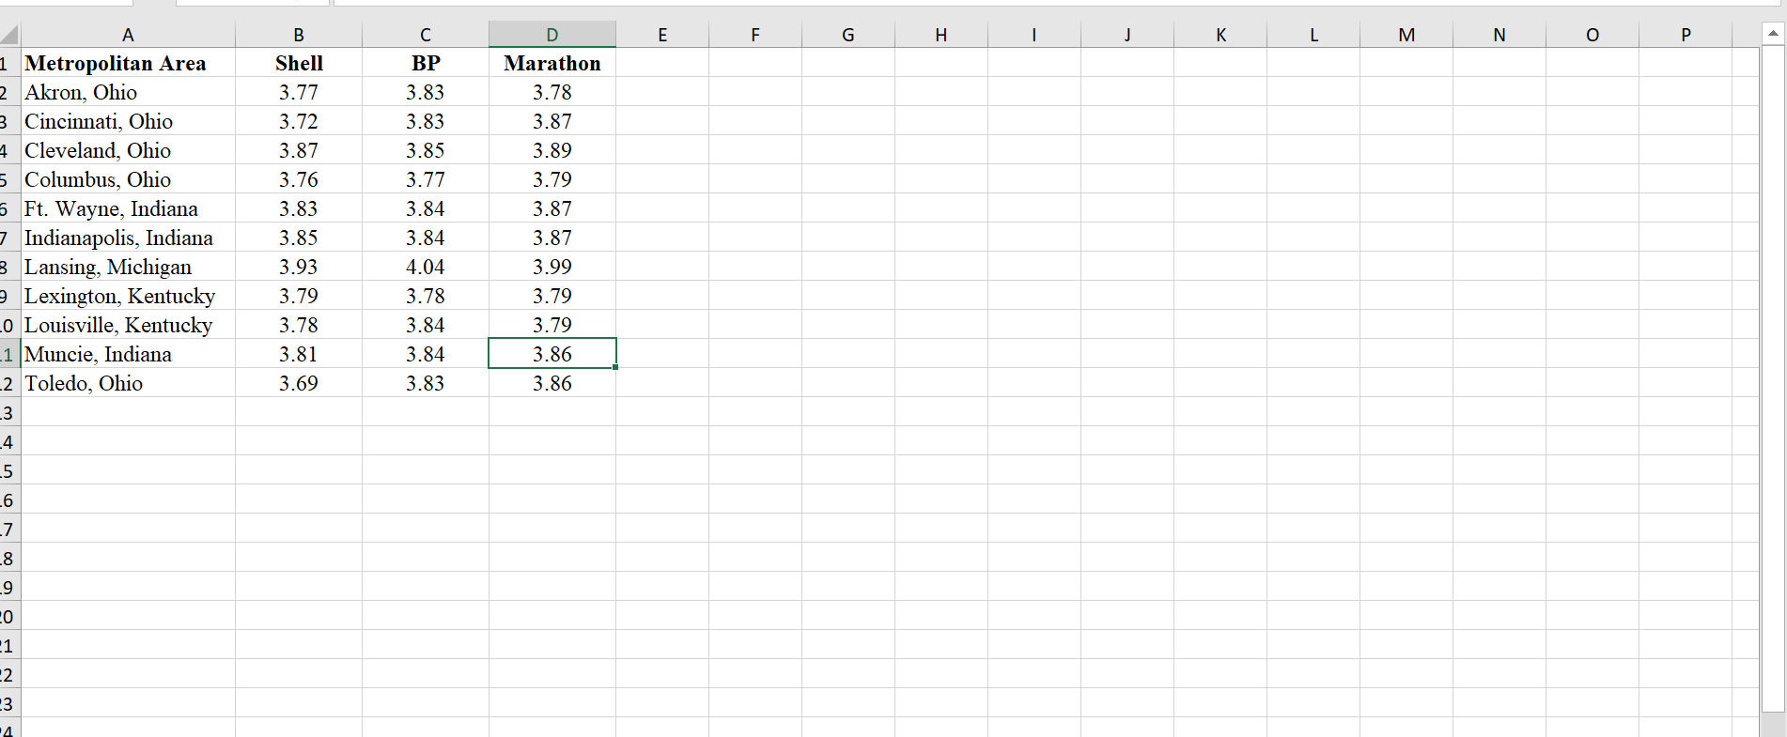This screenshot has height=737, width=1787.
Task: Click Shell price 3.79 for Lexington
Action: 299,296
